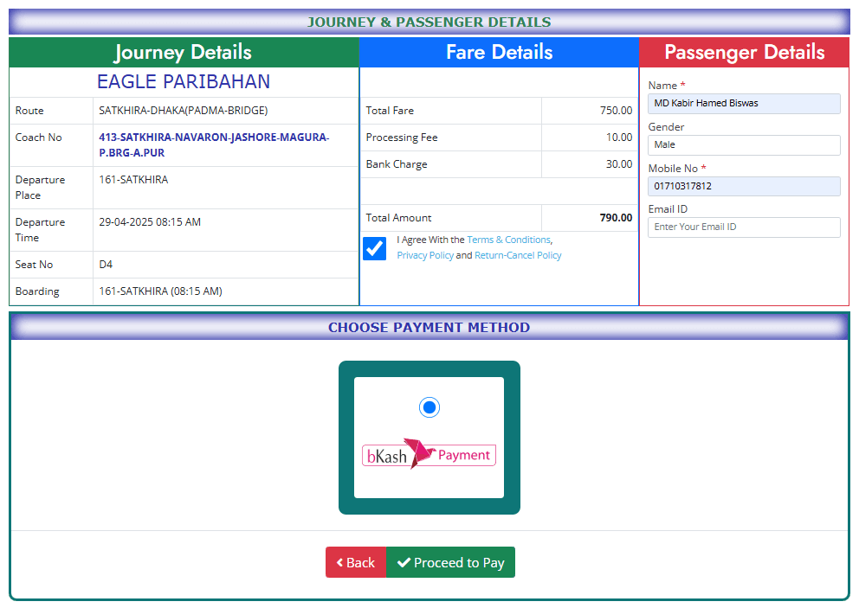Click the Bank Charge value 30.00
The width and height of the screenshot is (859, 608).
(x=619, y=164)
